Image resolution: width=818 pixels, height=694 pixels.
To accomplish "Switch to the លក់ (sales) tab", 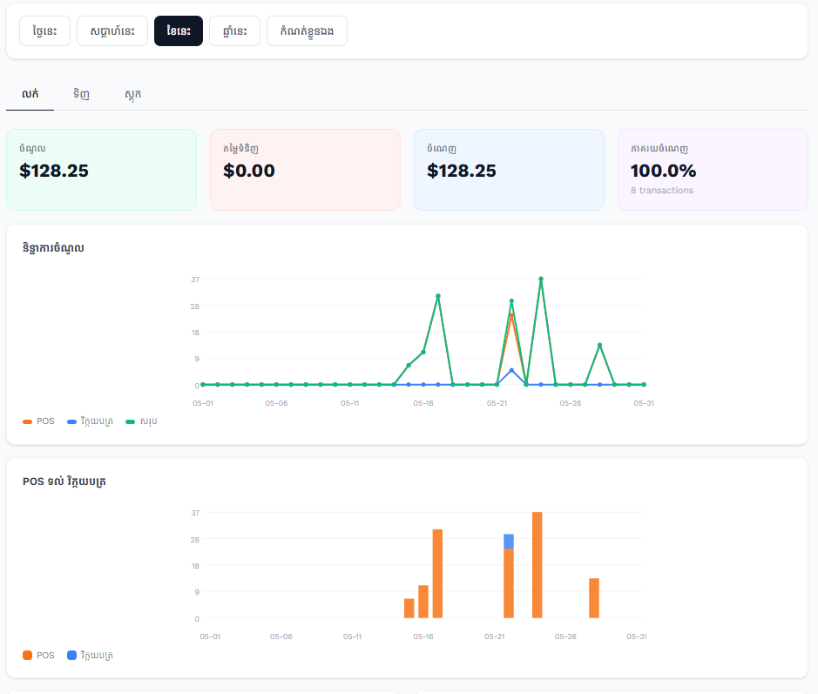I will [30, 94].
